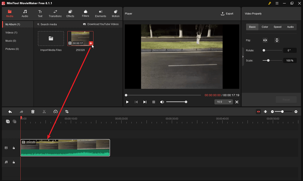Viewport: 303px width, 181px height.
Task: Toggle full screen preview
Action: (x=237, y=102)
